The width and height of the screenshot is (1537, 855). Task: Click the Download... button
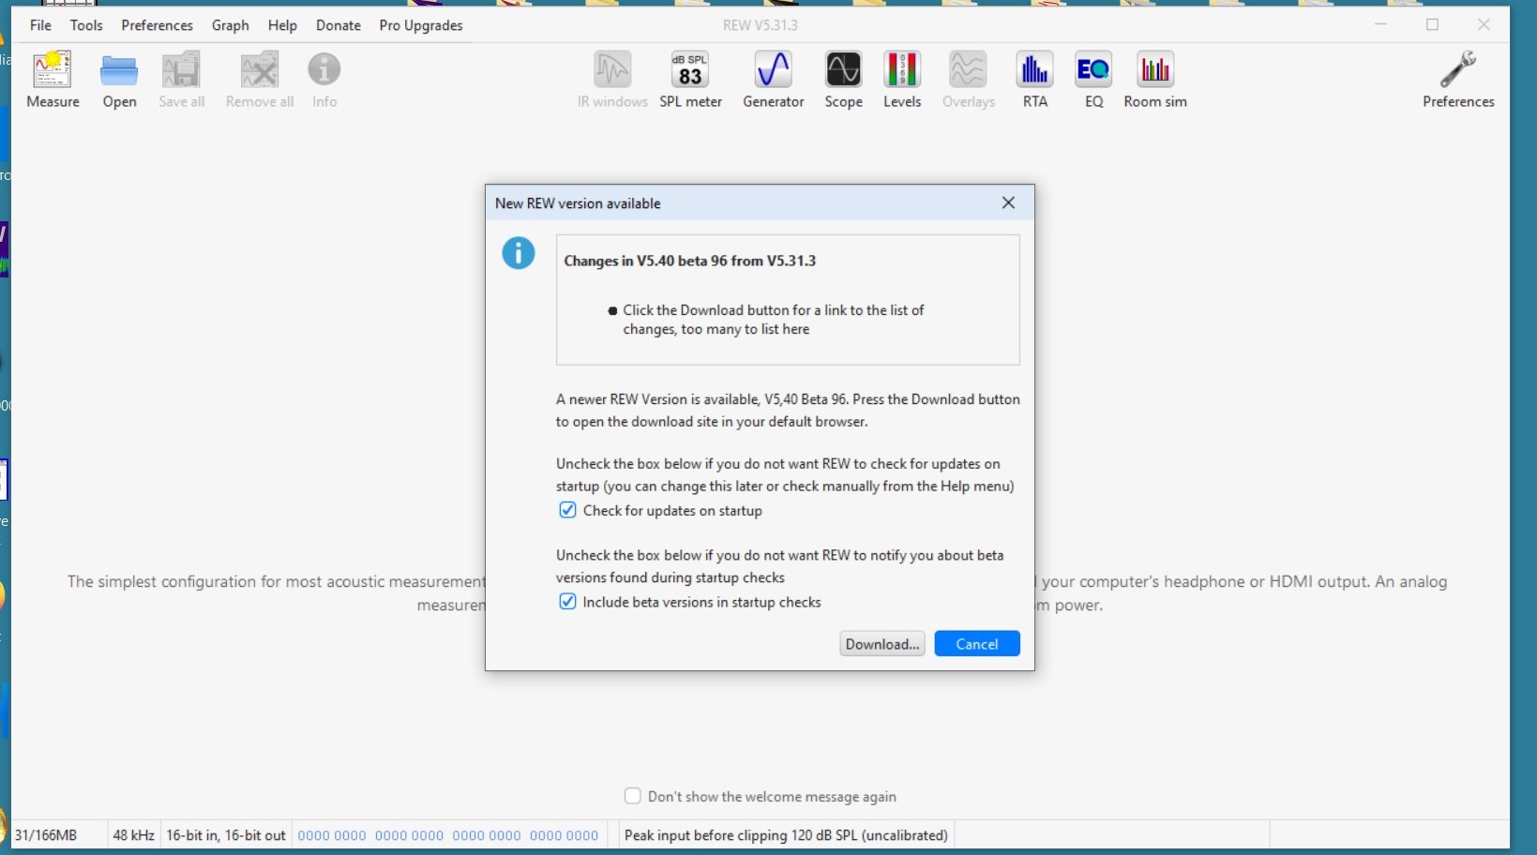click(x=882, y=644)
